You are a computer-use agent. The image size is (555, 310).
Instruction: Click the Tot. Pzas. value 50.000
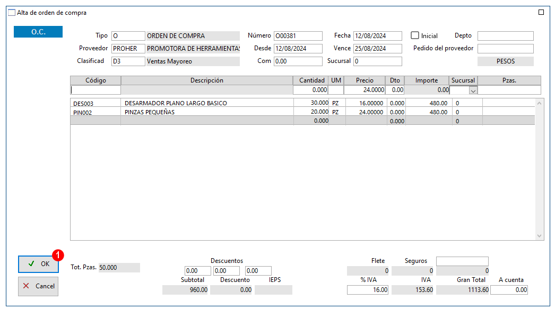click(x=119, y=268)
